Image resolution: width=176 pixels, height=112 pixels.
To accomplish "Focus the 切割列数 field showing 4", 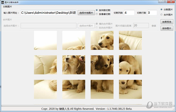I will click(129, 13).
